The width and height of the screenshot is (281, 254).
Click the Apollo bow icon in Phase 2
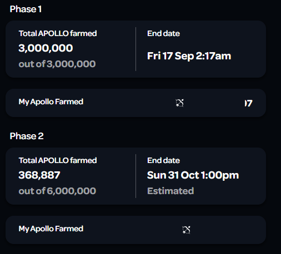[x=186, y=230]
